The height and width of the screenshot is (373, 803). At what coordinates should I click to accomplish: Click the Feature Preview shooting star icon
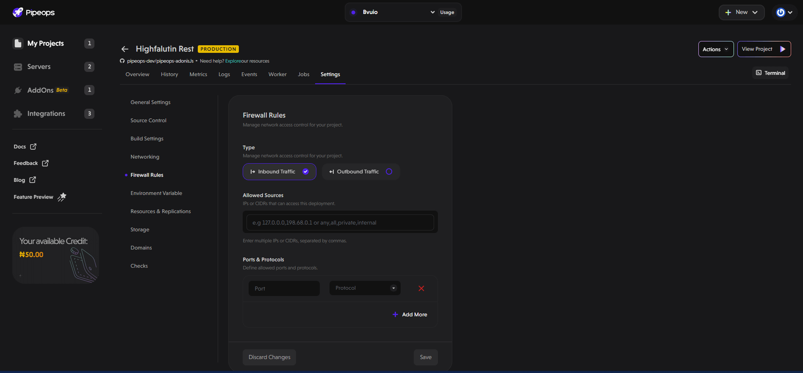[62, 197]
